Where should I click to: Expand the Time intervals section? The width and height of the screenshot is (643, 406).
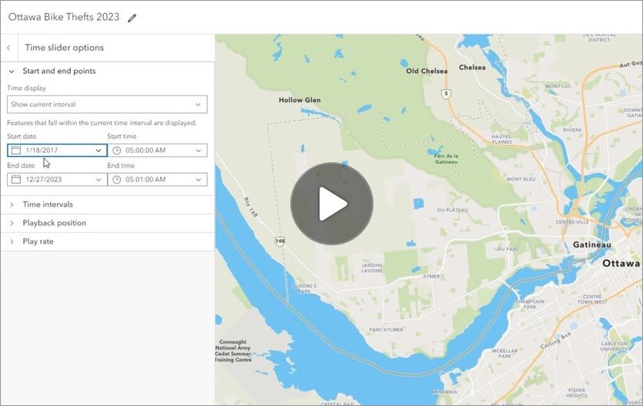[x=107, y=205]
